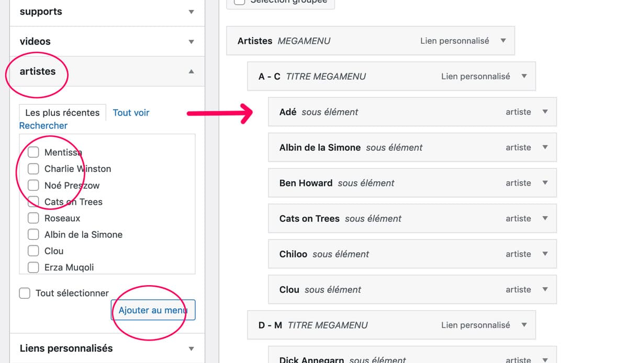Expand the Clou menu item arrow

tap(545, 289)
